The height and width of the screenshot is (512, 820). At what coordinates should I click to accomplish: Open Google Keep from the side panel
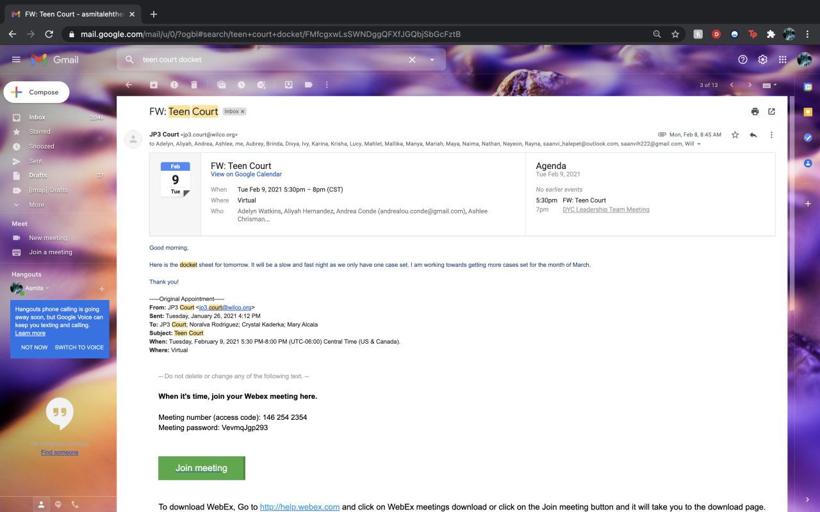coord(808,112)
